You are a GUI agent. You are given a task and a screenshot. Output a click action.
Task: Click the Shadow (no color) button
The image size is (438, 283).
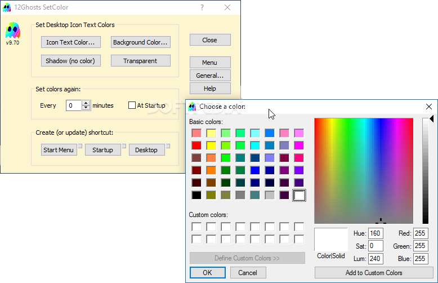click(71, 61)
